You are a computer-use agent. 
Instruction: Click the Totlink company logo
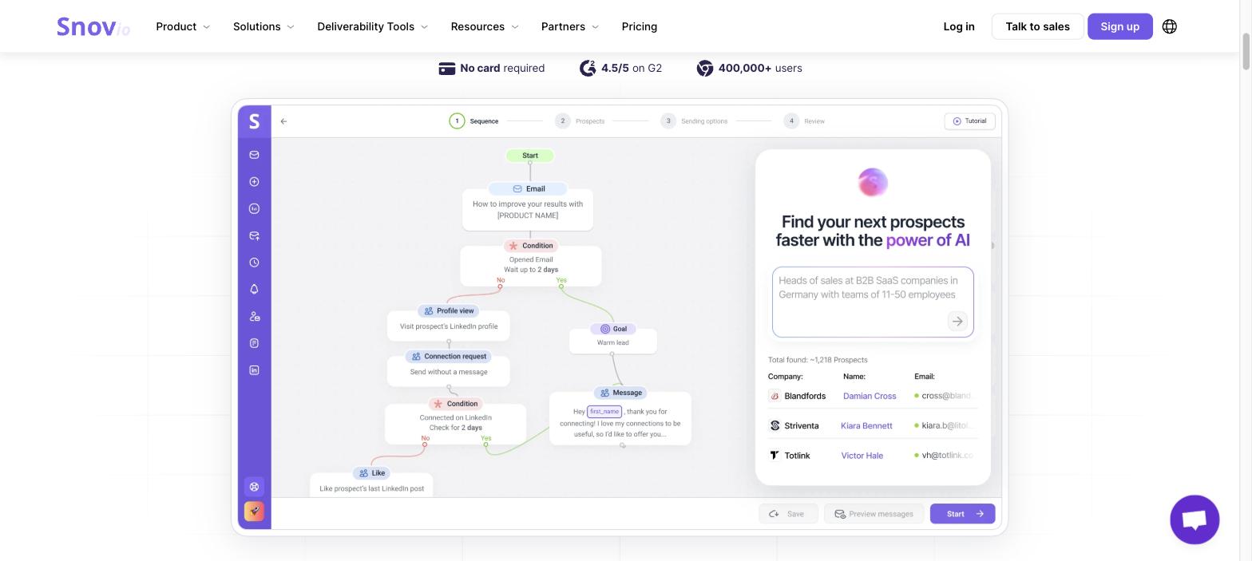coord(775,455)
